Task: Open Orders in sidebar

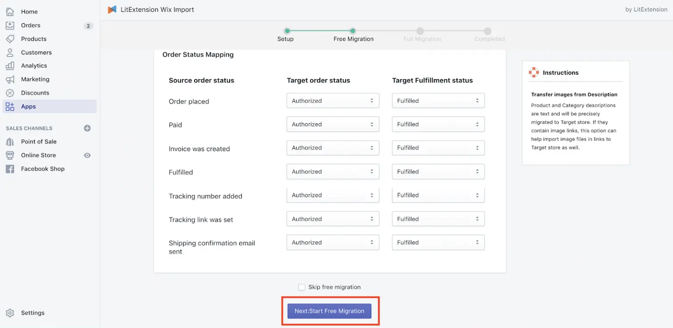Action: [31, 25]
